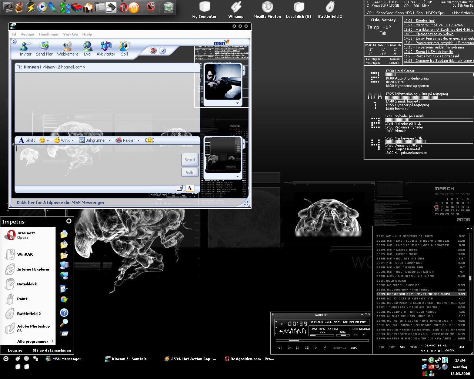Viewport: 474px width, 379px height.
Task: Click the customize MSN Messenger link
Action: (60, 202)
